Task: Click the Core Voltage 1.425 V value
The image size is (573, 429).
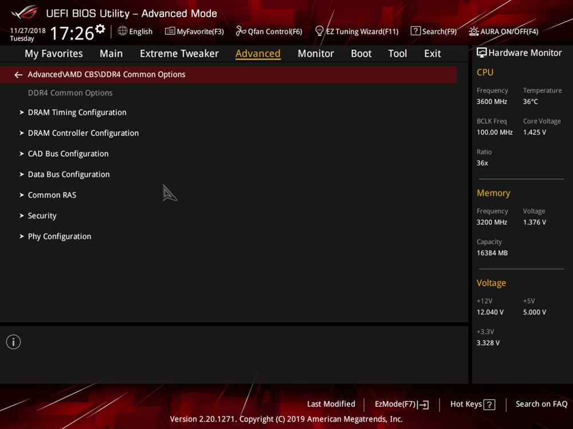Action: tap(534, 133)
